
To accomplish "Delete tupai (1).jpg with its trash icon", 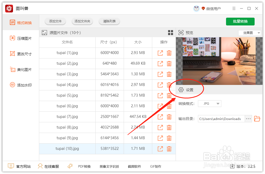I will point(169,53).
